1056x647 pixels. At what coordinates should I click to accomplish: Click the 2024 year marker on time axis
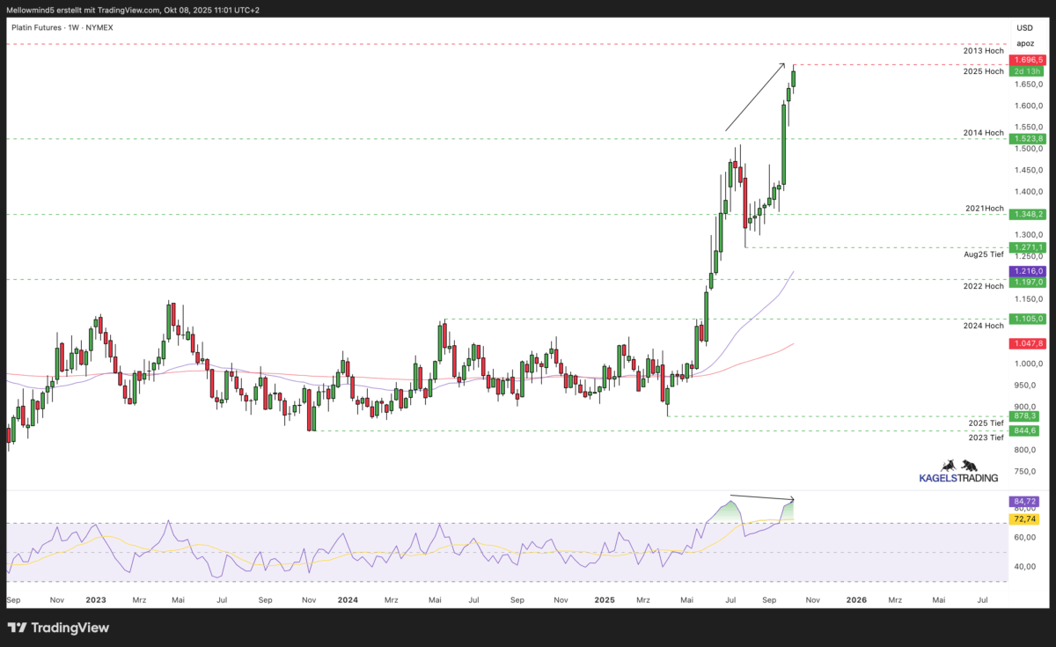[x=348, y=599]
